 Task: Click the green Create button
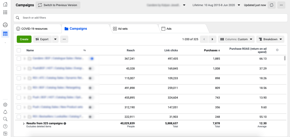tap(24, 39)
